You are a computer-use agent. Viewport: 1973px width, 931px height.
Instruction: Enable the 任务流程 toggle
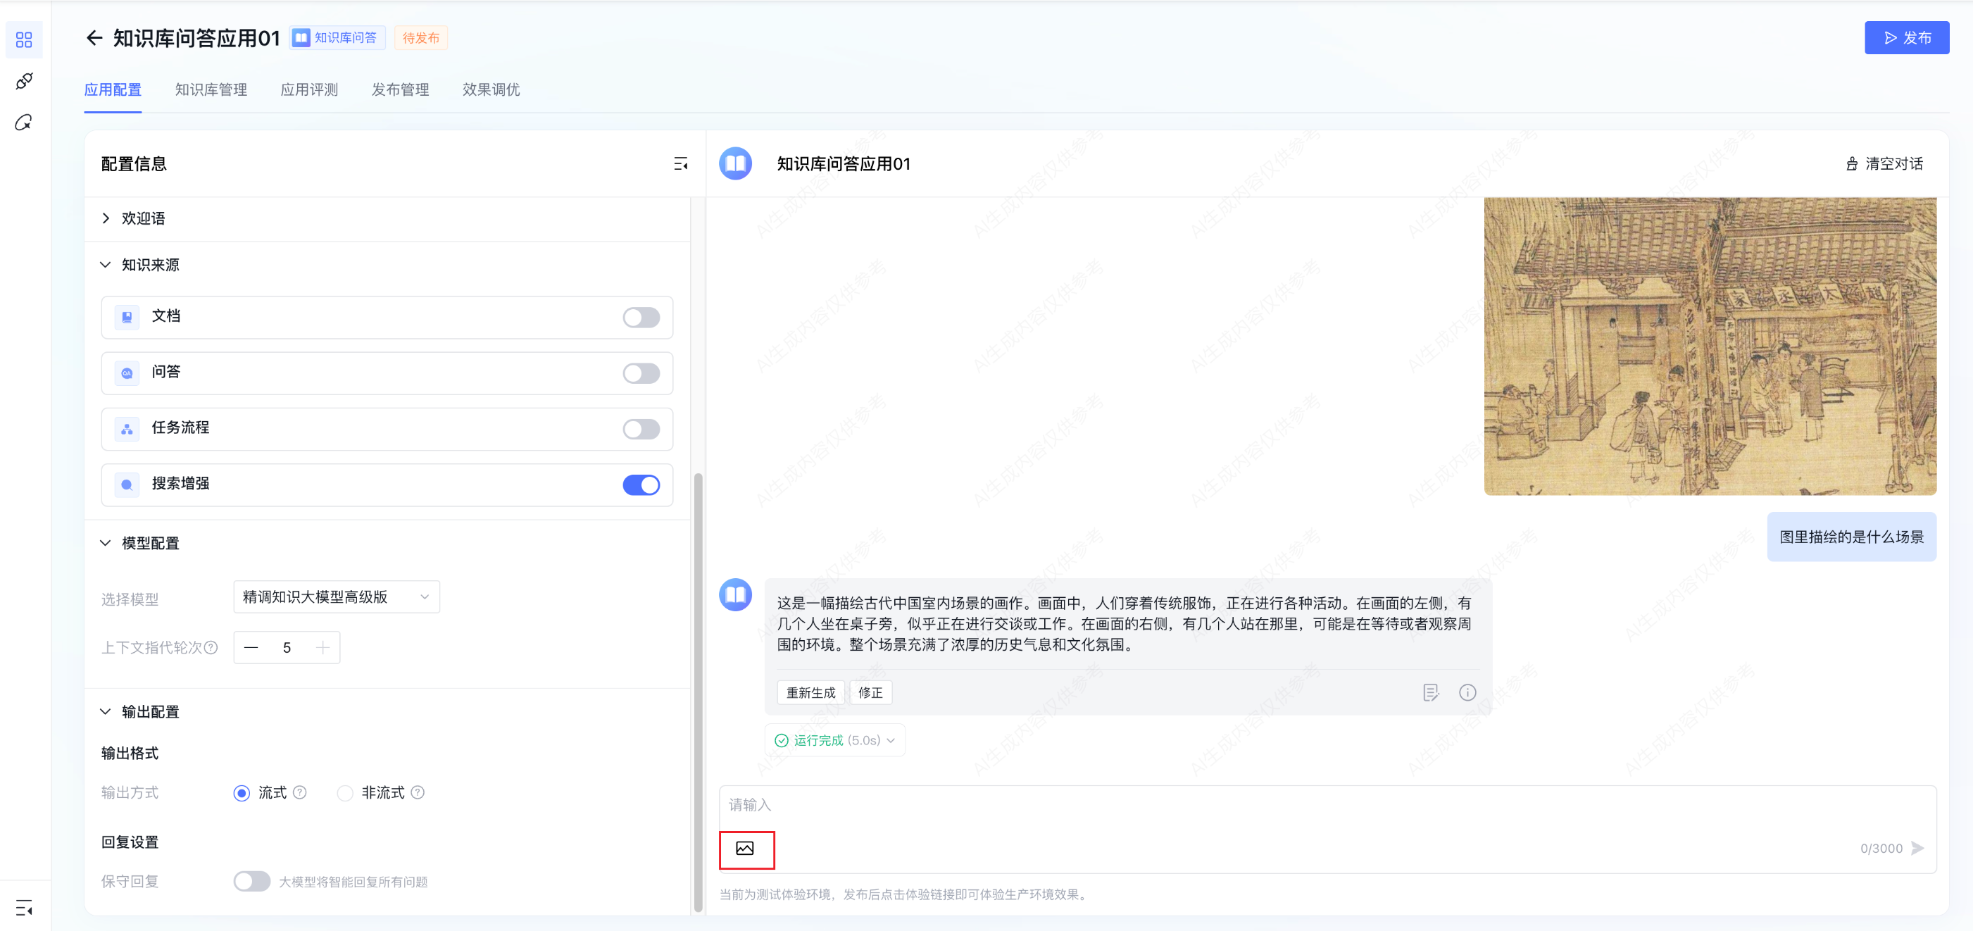(641, 429)
